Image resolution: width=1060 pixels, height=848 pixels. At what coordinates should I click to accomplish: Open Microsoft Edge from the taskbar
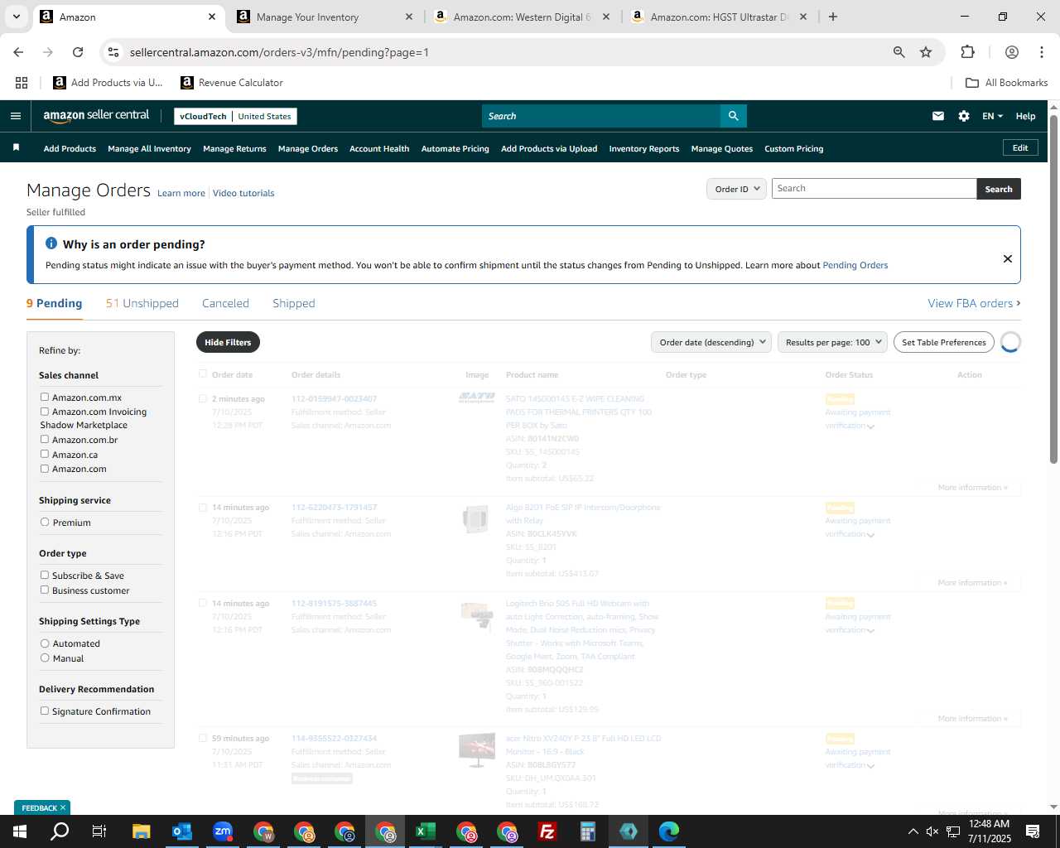tap(669, 831)
